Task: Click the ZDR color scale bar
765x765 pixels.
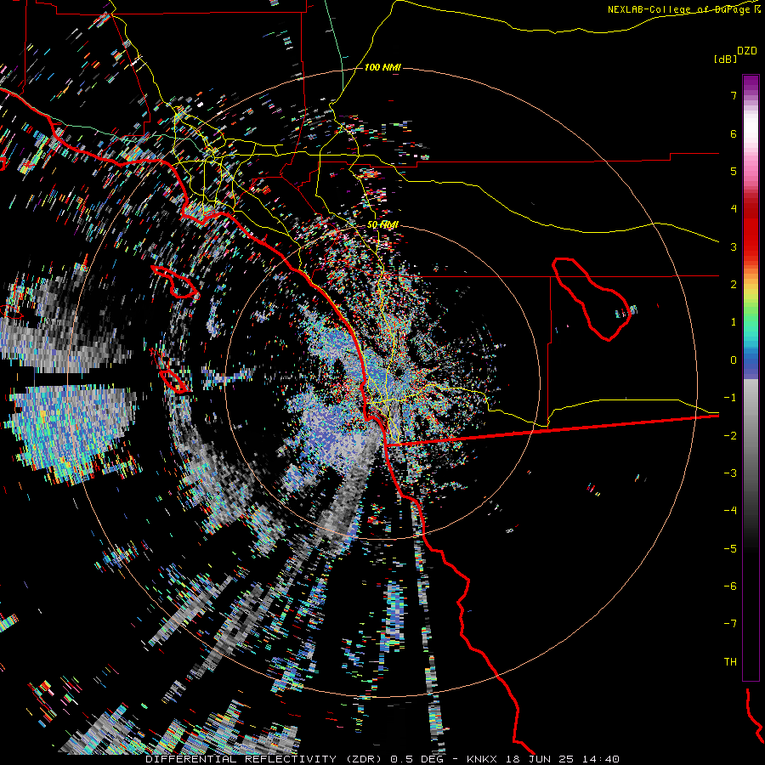Action: click(x=751, y=377)
